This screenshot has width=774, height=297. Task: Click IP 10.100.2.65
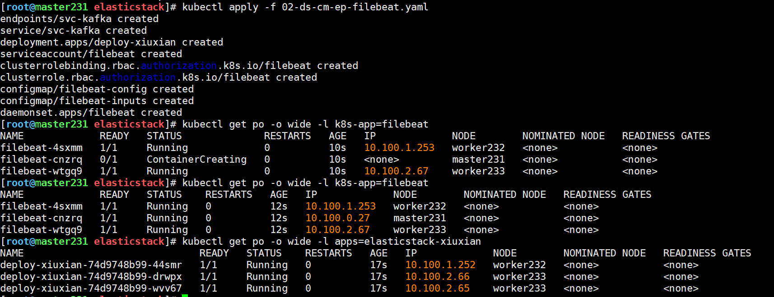pyautogui.click(x=437, y=288)
